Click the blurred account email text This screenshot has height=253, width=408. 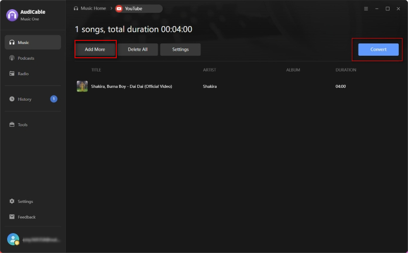(41, 240)
